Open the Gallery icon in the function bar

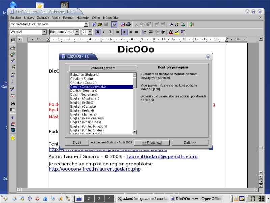pos(191,24)
